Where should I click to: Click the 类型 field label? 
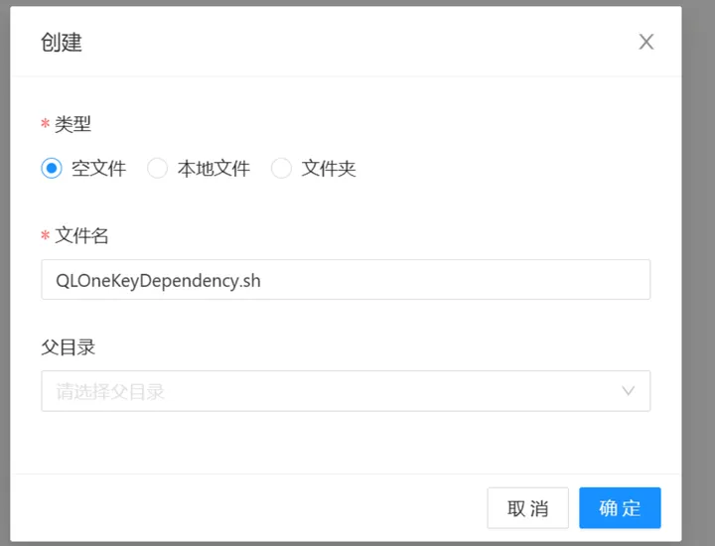72,124
